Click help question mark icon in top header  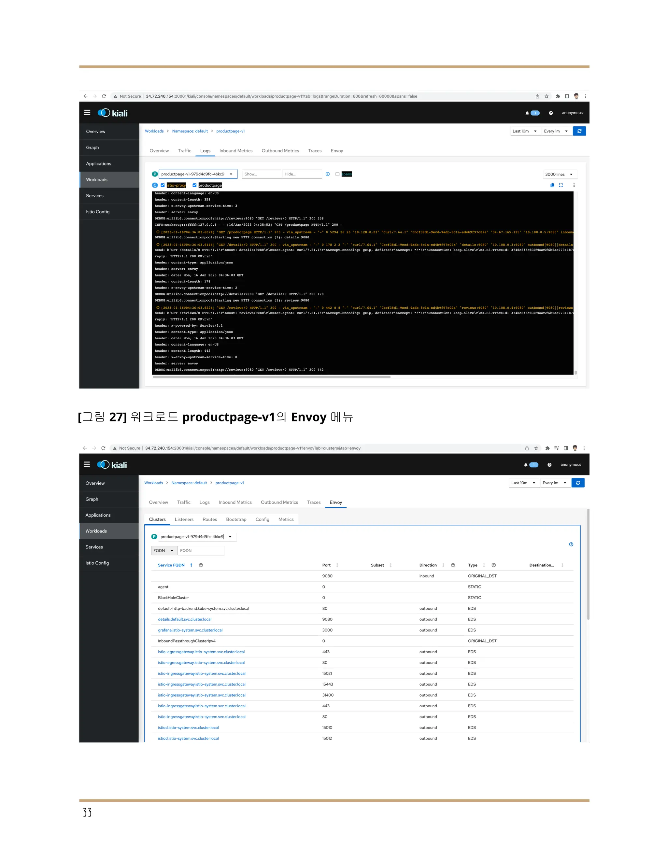tap(550, 113)
